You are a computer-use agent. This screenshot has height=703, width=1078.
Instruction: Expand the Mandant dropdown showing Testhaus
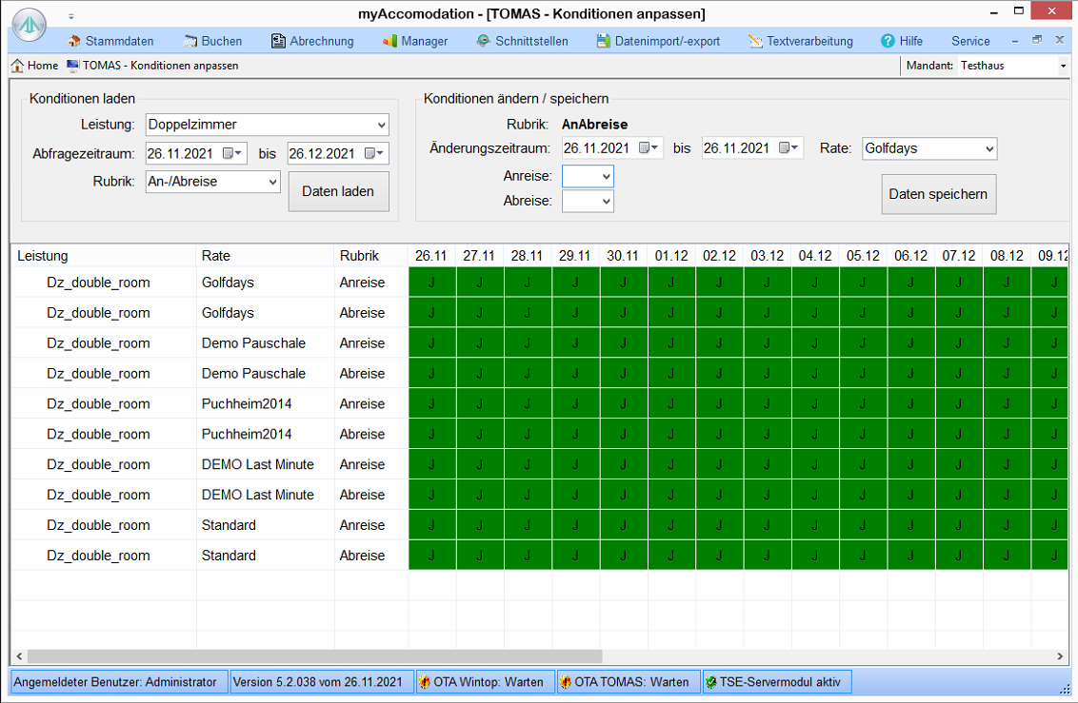pos(1063,66)
